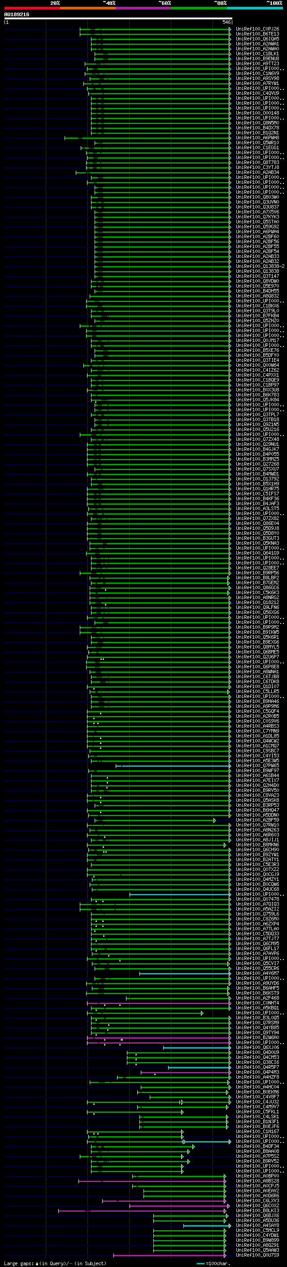287x1267 pixels.
Task: Select the UniRef100_B4DX78 label
Action: pos(257,128)
